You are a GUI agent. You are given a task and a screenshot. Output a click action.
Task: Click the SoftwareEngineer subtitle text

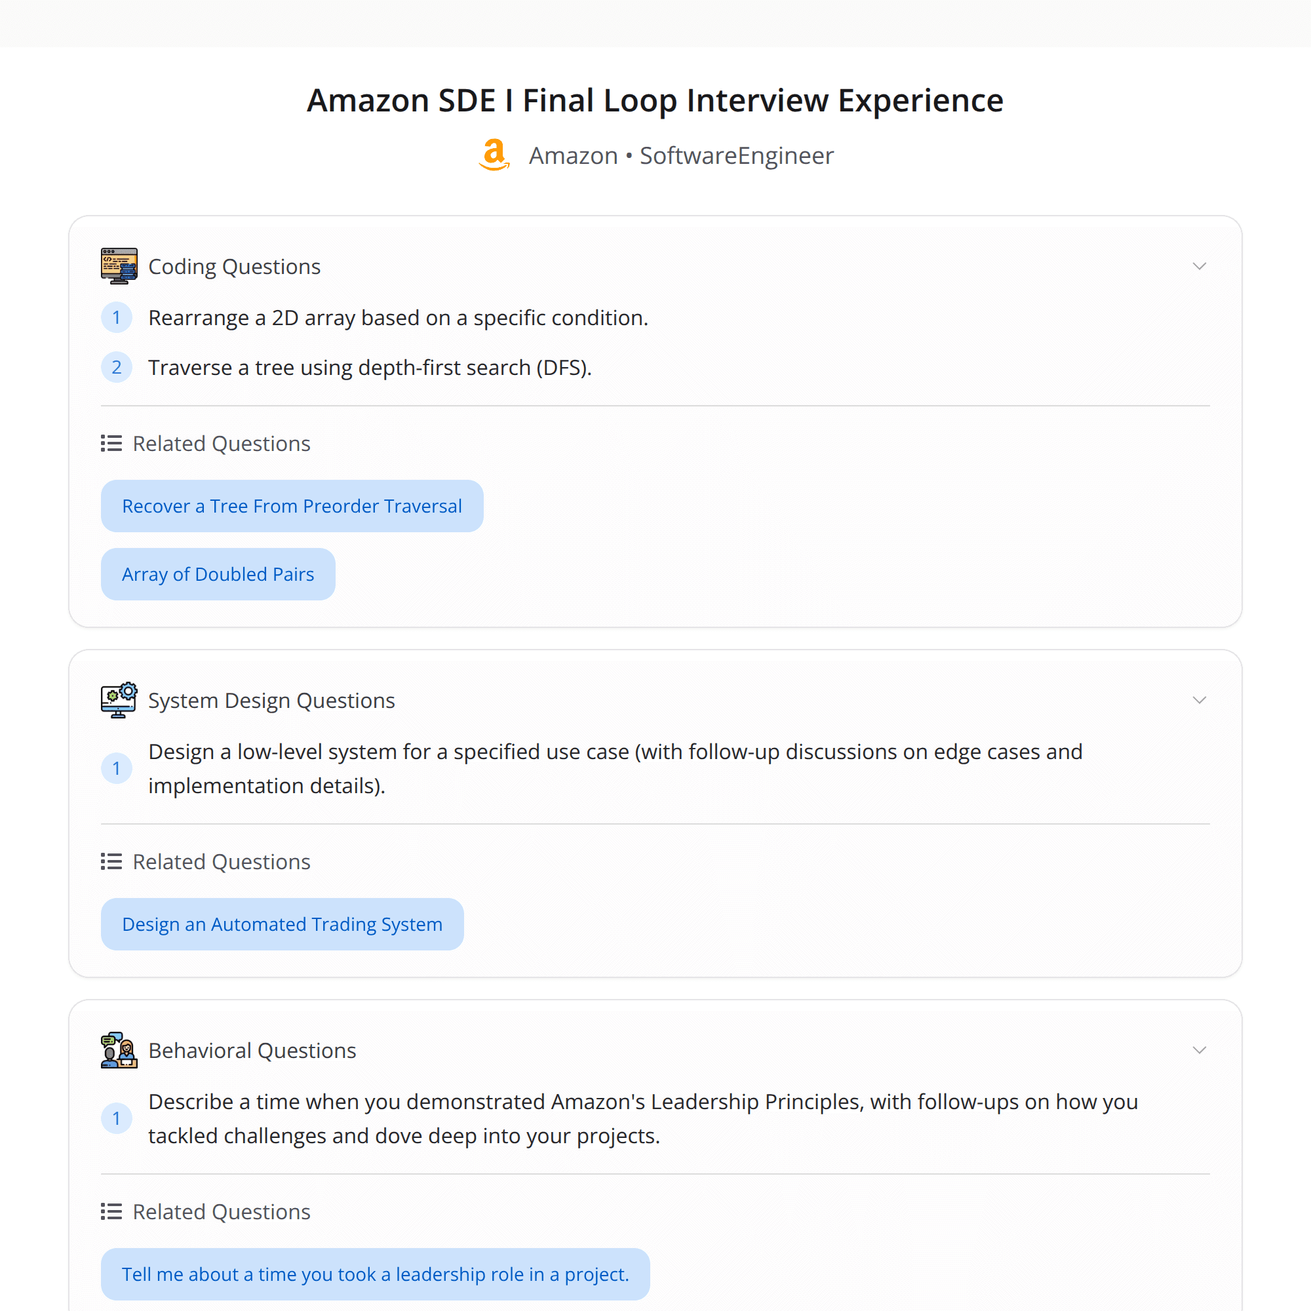coord(735,155)
